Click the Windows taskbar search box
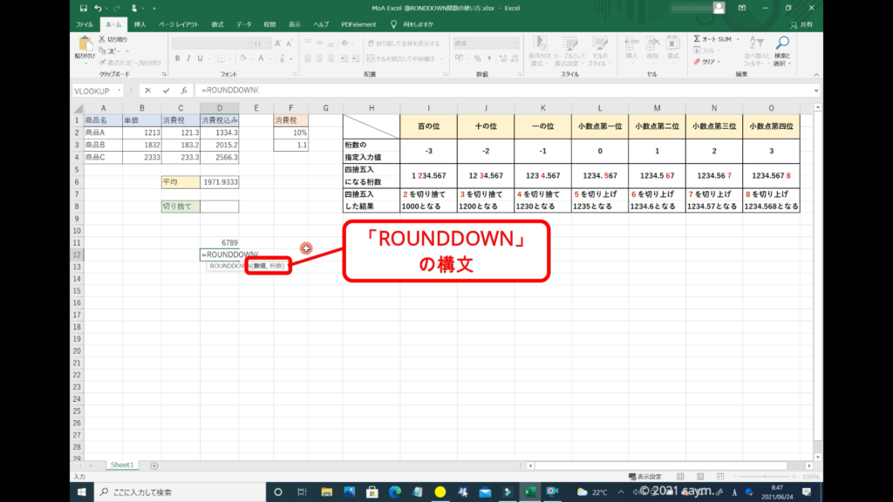Screen dimensions: 893x502 click(183, 492)
